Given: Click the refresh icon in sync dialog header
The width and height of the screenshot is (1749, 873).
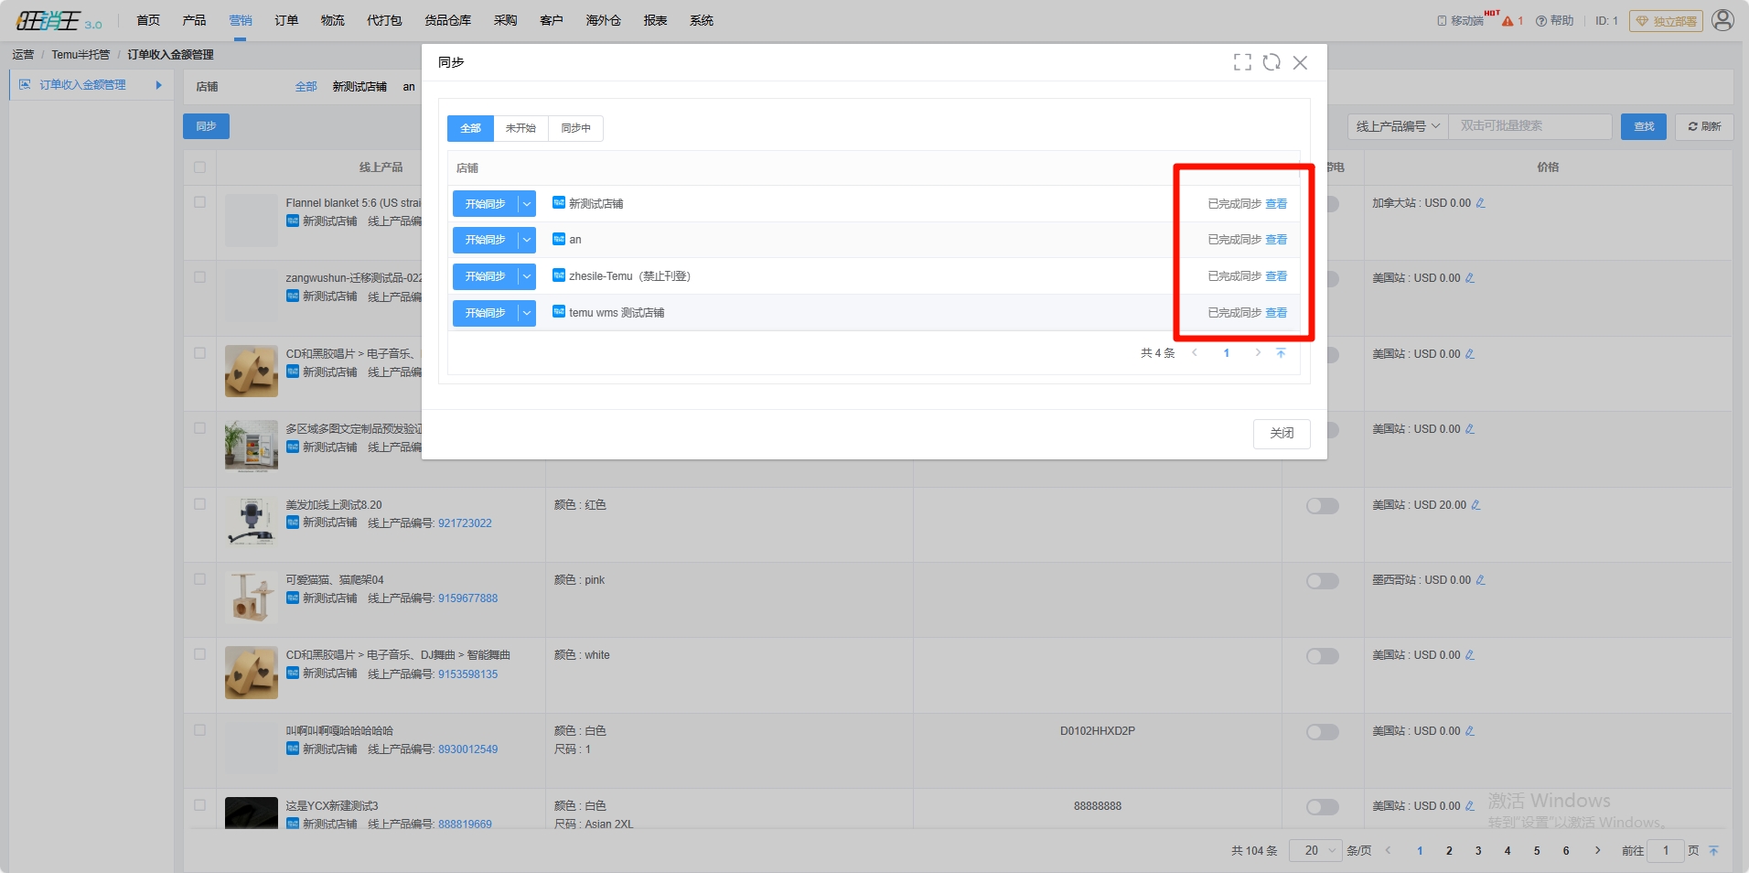Looking at the screenshot, I should coord(1272,62).
